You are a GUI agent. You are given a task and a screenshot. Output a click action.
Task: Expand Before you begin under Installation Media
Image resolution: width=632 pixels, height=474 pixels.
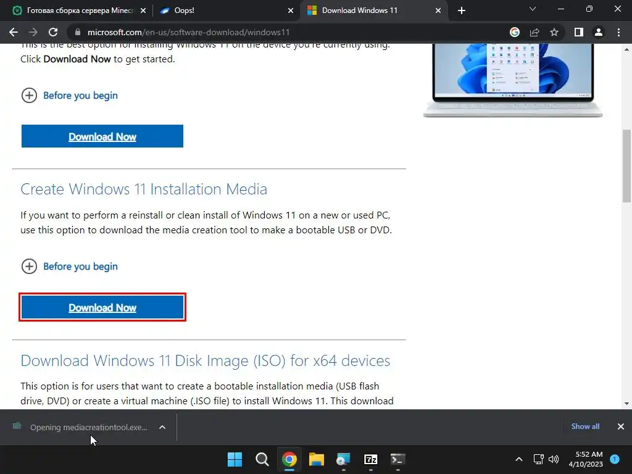point(69,267)
